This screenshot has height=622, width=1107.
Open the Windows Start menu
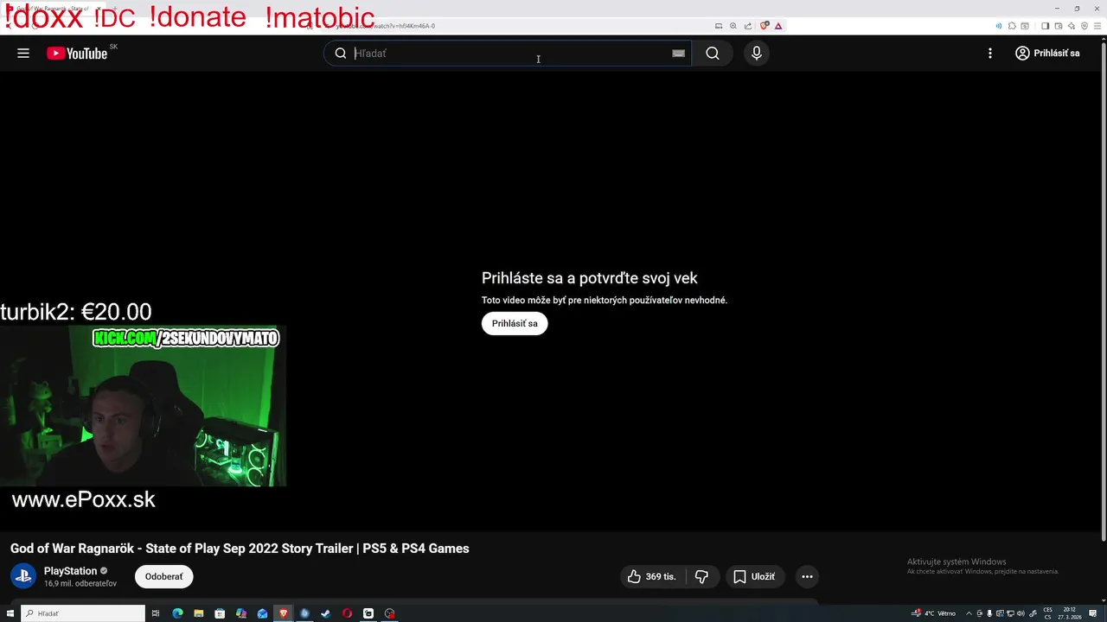[x=10, y=613]
